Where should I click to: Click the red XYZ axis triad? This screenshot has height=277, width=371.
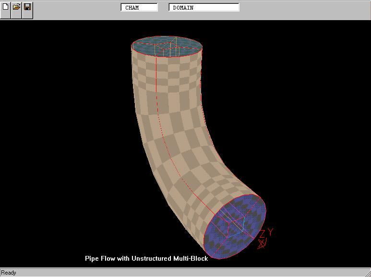(x=264, y=238)
